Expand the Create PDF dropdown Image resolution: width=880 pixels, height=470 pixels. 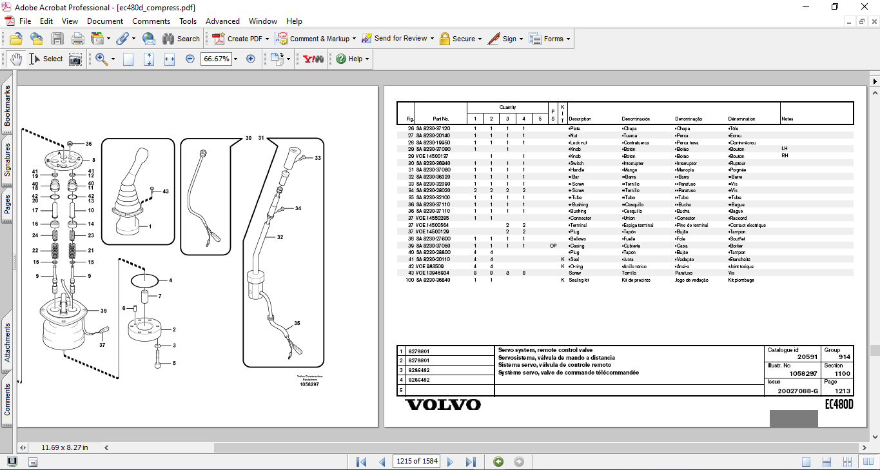pos(268,39)
